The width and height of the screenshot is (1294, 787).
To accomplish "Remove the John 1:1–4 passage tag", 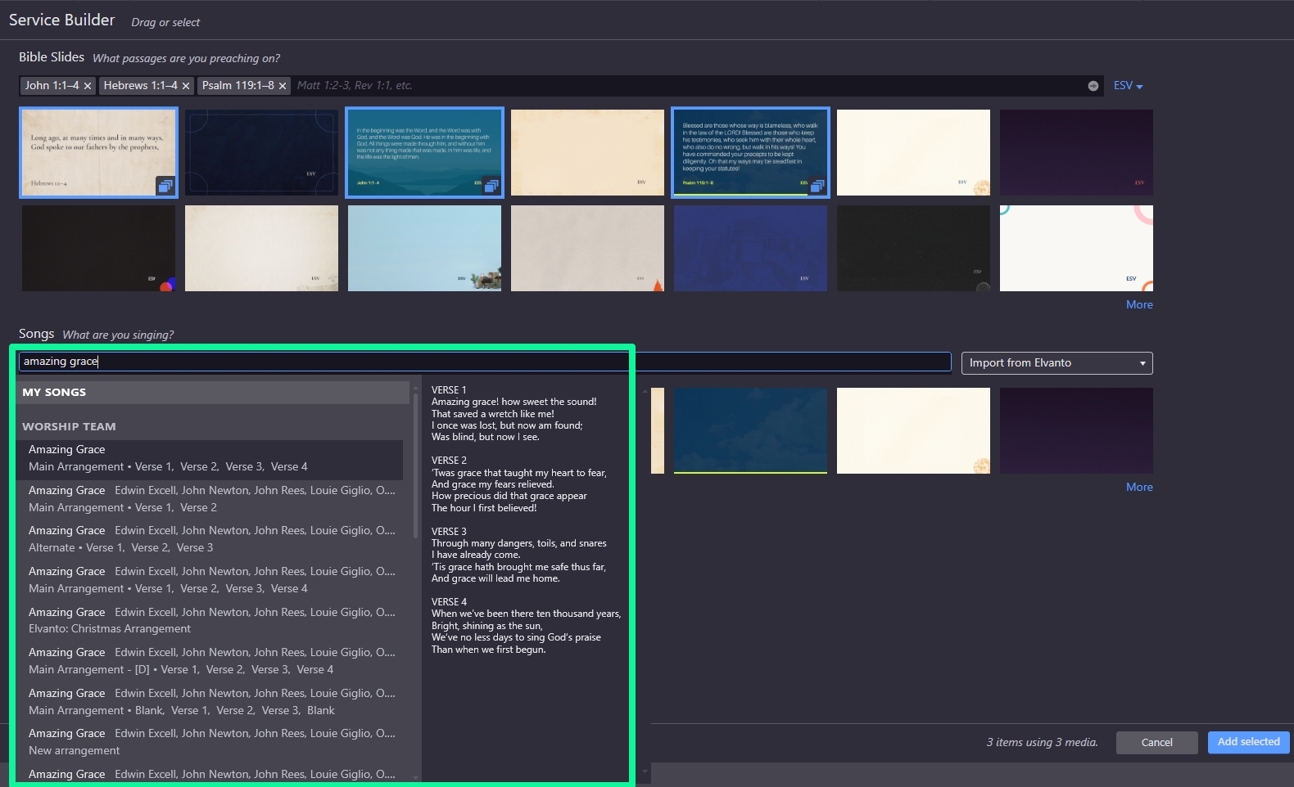I will pyautogui.click(x=88, y=86).
